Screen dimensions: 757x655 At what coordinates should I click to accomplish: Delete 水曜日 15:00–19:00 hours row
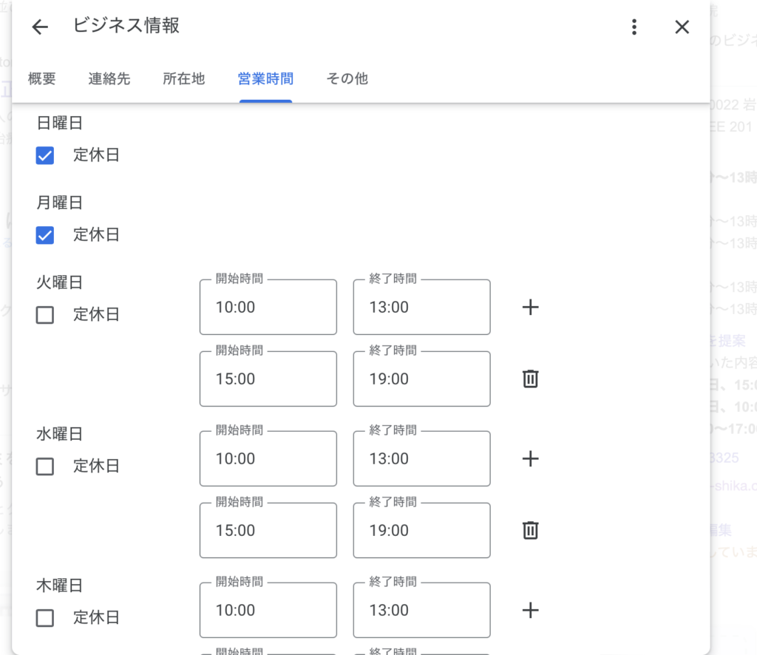coord(530,531)
